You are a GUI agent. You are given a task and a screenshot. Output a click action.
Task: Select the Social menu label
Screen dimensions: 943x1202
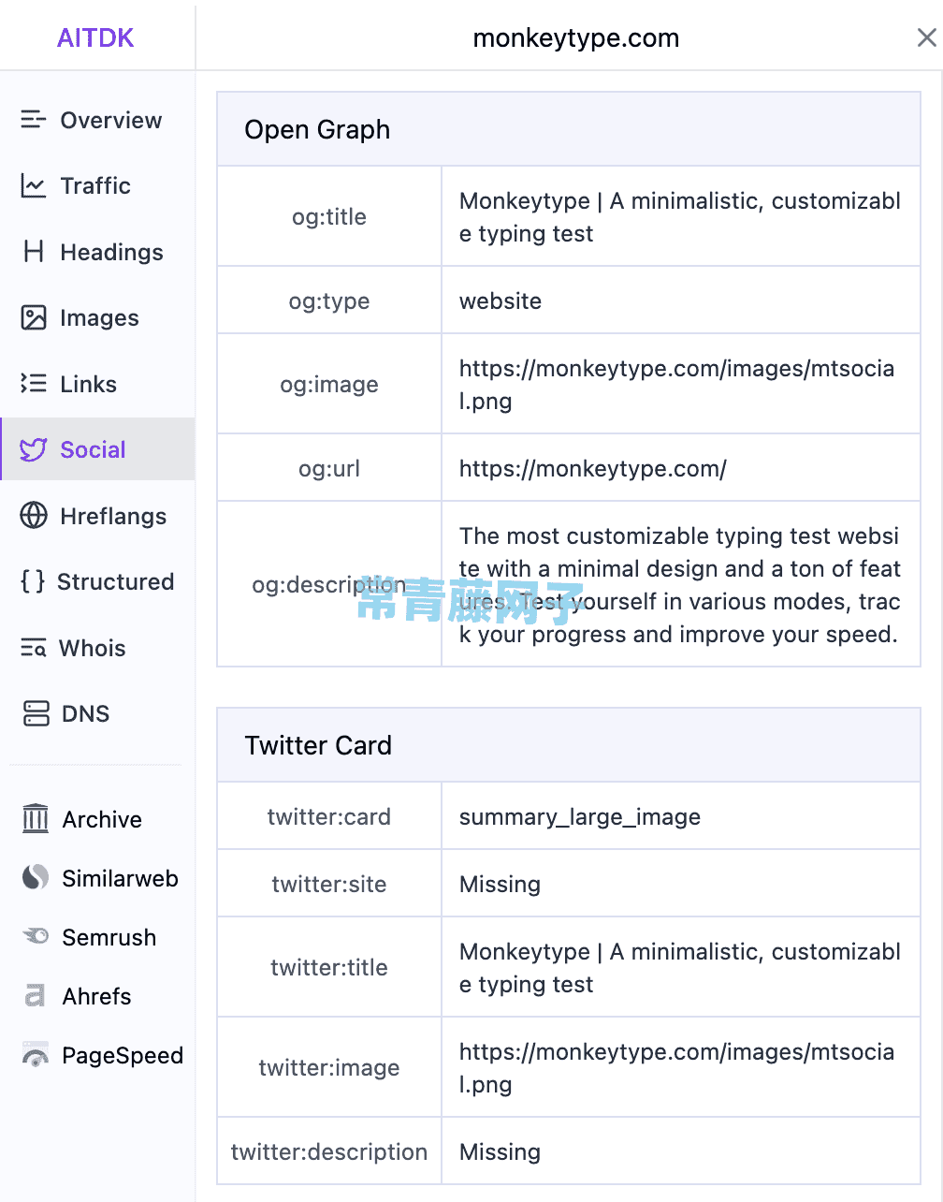tap(93, 449)
